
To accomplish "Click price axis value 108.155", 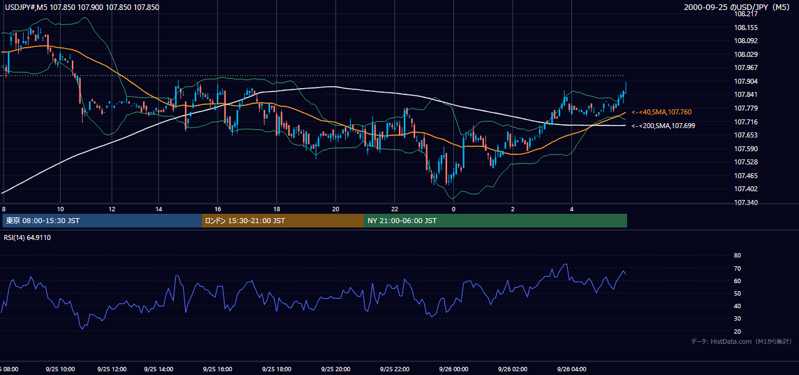I will [x=745, y=27].
